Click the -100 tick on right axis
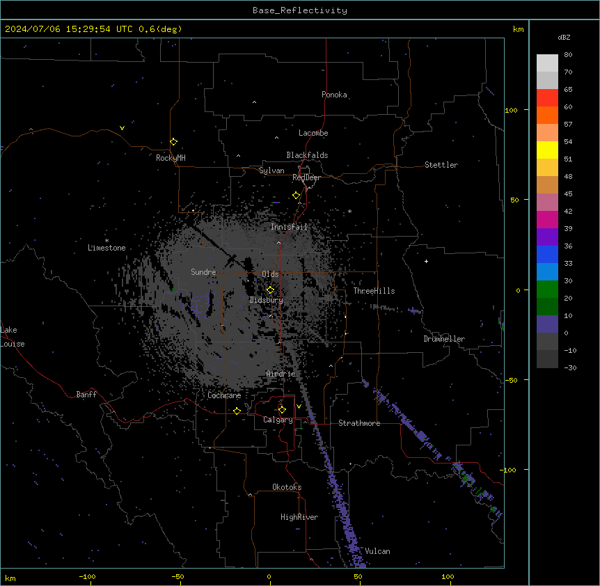600x586 pixels. 509,470
